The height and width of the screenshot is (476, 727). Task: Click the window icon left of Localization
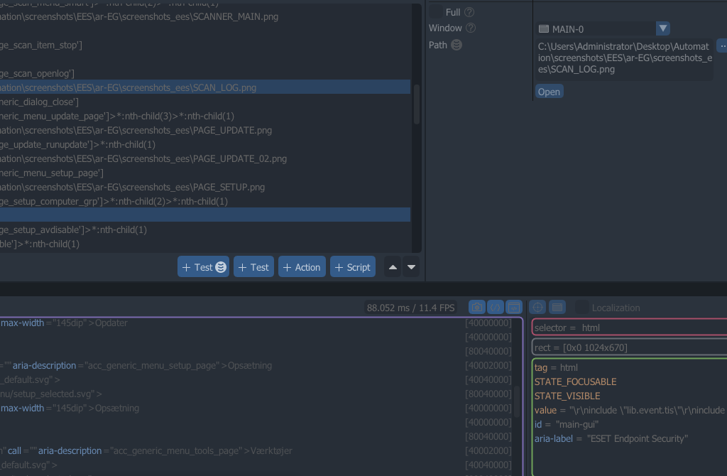557,308
